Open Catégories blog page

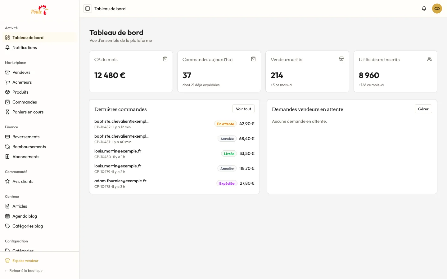click(39, 226)
